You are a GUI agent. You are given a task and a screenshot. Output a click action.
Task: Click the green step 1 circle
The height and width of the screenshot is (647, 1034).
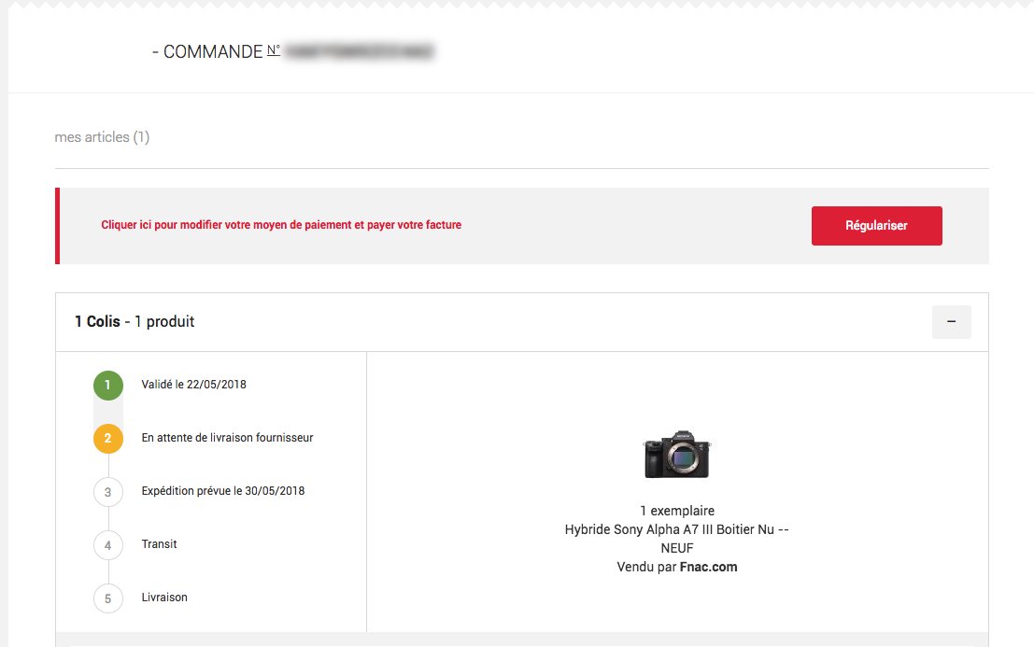pos(108,385)
